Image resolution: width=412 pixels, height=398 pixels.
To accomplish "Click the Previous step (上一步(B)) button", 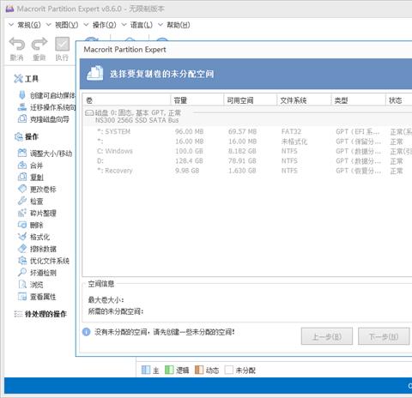I will [327, 336].
